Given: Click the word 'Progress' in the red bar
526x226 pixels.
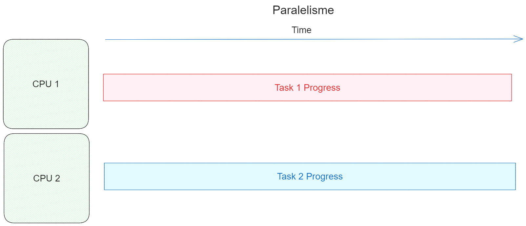Looking at the screenshot, I should tap(322, 88).
